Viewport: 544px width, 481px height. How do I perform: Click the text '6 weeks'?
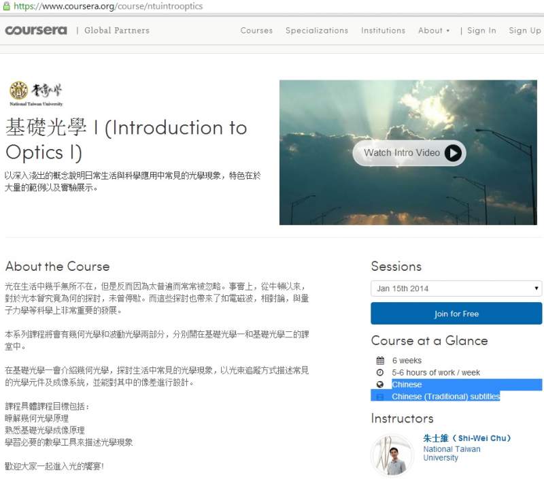407,361
